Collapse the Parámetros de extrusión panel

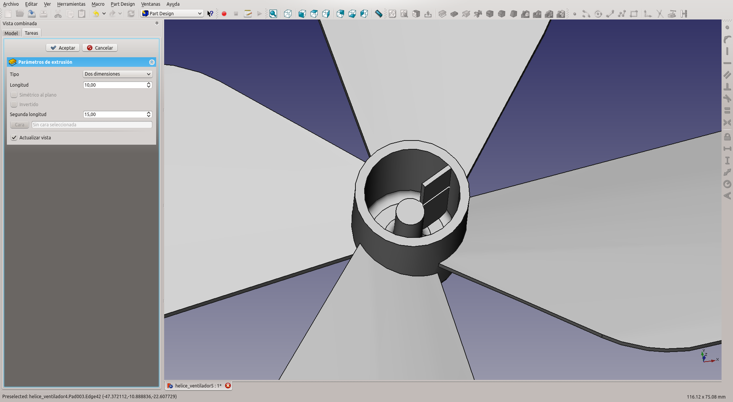(152, 62)
